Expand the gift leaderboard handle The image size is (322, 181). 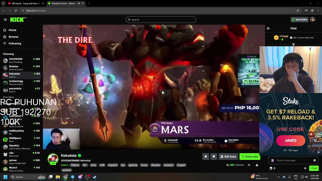[293, 44]
